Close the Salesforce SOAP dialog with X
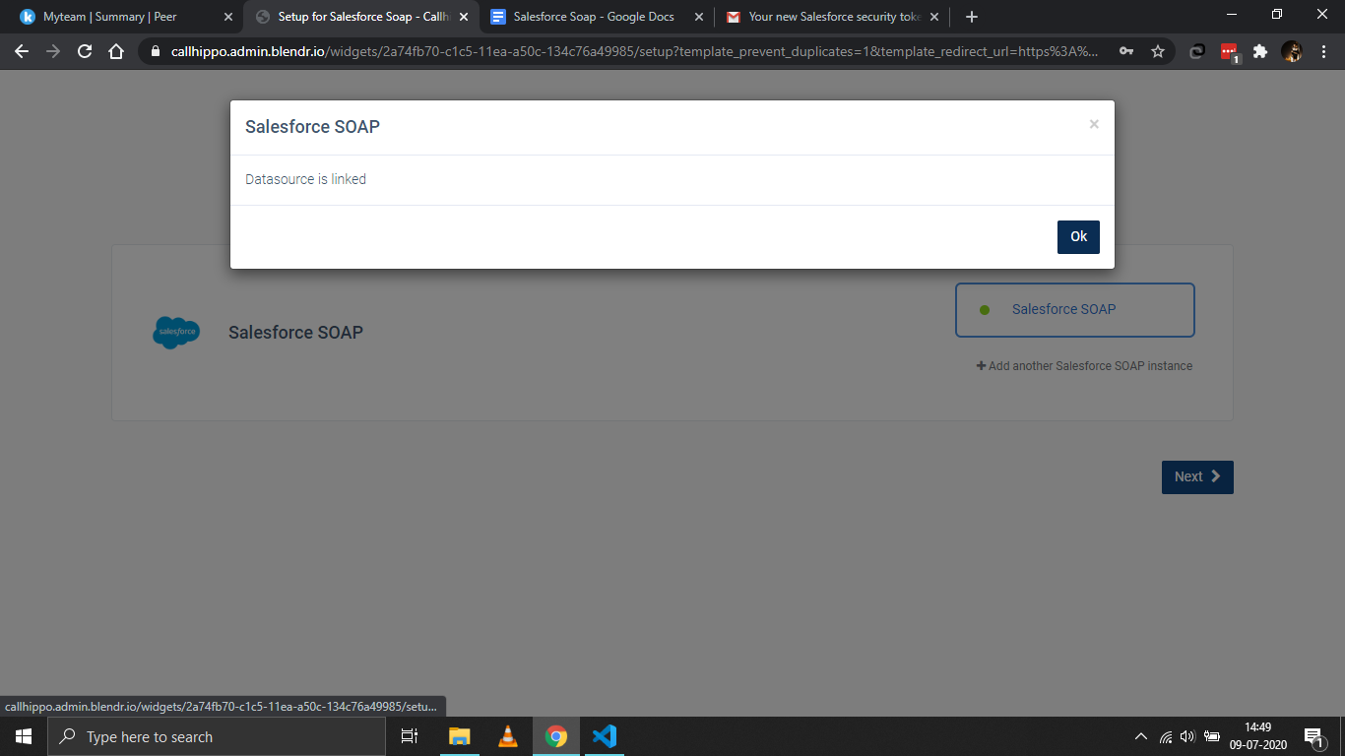This screenshot has width=1345, height=756. 1094,124
